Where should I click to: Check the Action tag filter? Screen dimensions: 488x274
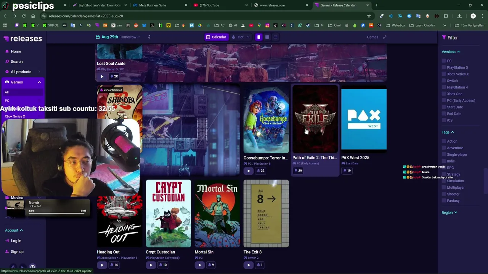444,141
